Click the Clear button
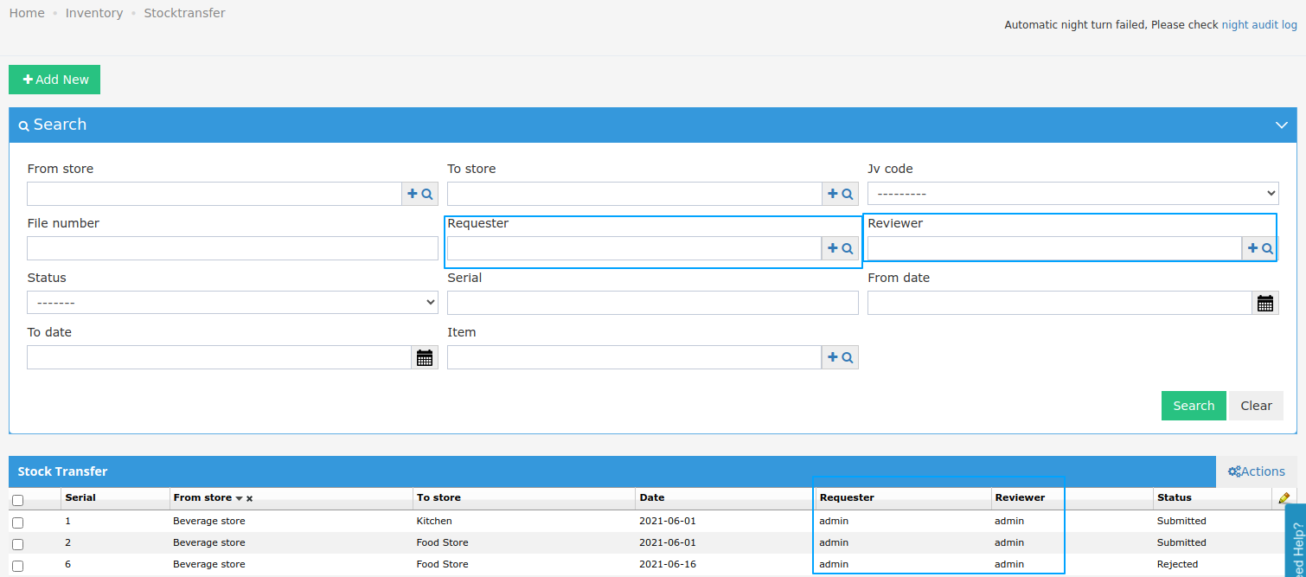The width and height of the screenshot is (1306, 577). click(x=1256, y=406)
